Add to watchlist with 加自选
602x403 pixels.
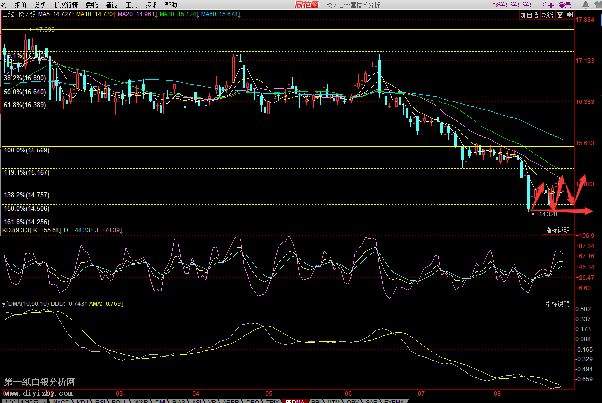(x=529, y=15)
